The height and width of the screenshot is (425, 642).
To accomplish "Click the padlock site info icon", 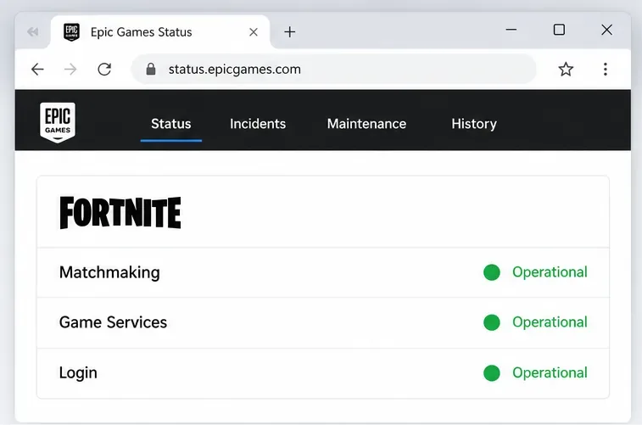I will (x=151, y=70).
